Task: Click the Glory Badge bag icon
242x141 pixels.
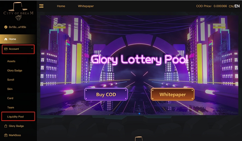Action: coord(6,126)
